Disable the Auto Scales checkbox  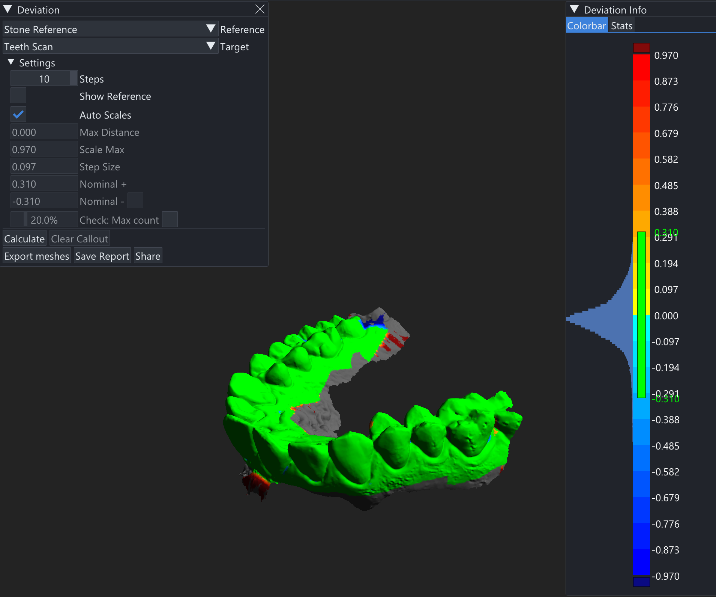point(18,115)
